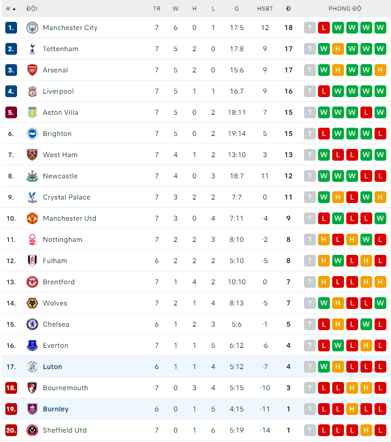Click Manchester City's red L form badge
Viewport: 391px width, 442px height.
(x=323, y=28)
